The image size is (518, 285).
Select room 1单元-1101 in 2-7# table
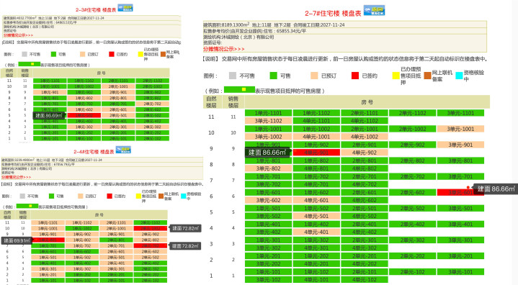tap(268, 113)
